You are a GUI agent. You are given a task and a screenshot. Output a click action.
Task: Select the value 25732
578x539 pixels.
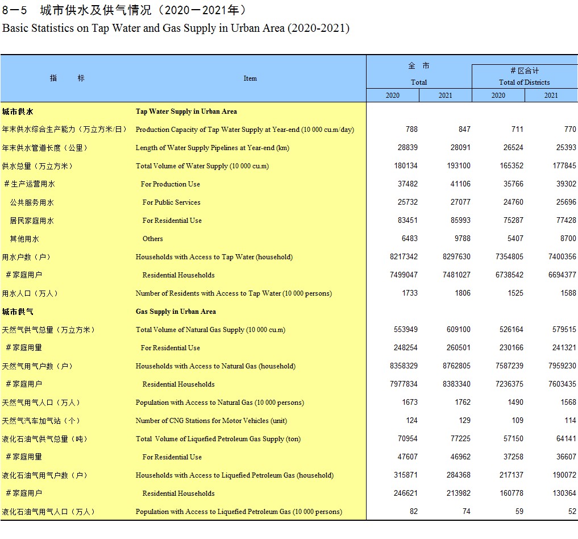[x=407, y=202]
